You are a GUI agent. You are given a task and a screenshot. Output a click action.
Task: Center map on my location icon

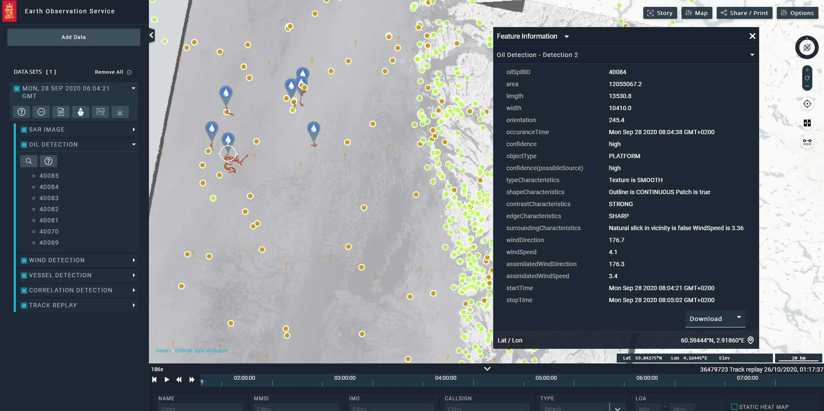(807, 104)
